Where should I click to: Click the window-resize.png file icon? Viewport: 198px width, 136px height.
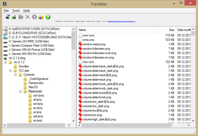click(x=80, y=44)
